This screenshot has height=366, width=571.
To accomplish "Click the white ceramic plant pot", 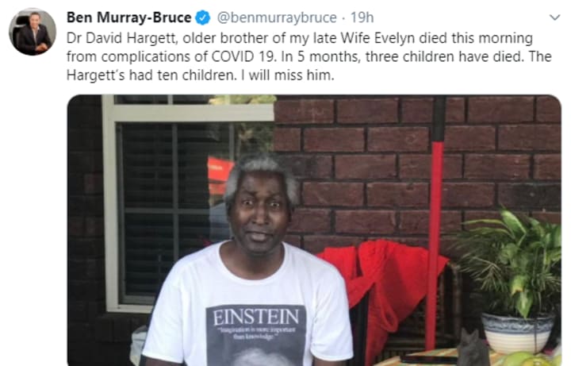I will tap(517, 333).
